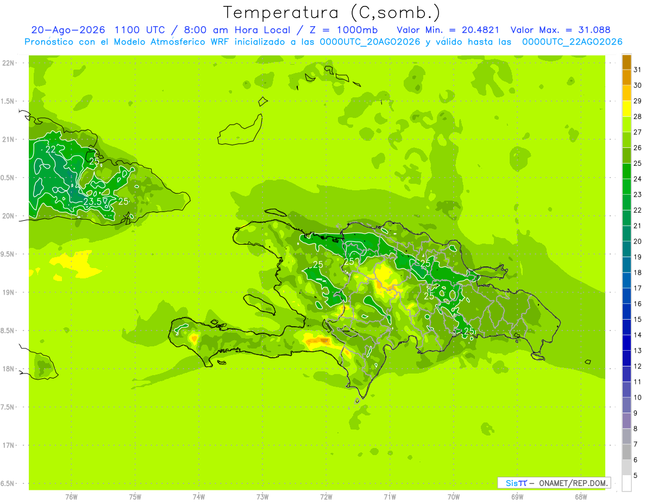This screenshot has height=504, width=652.
Task: Click the 17N latitude axis label
Action: coord(8,445)
